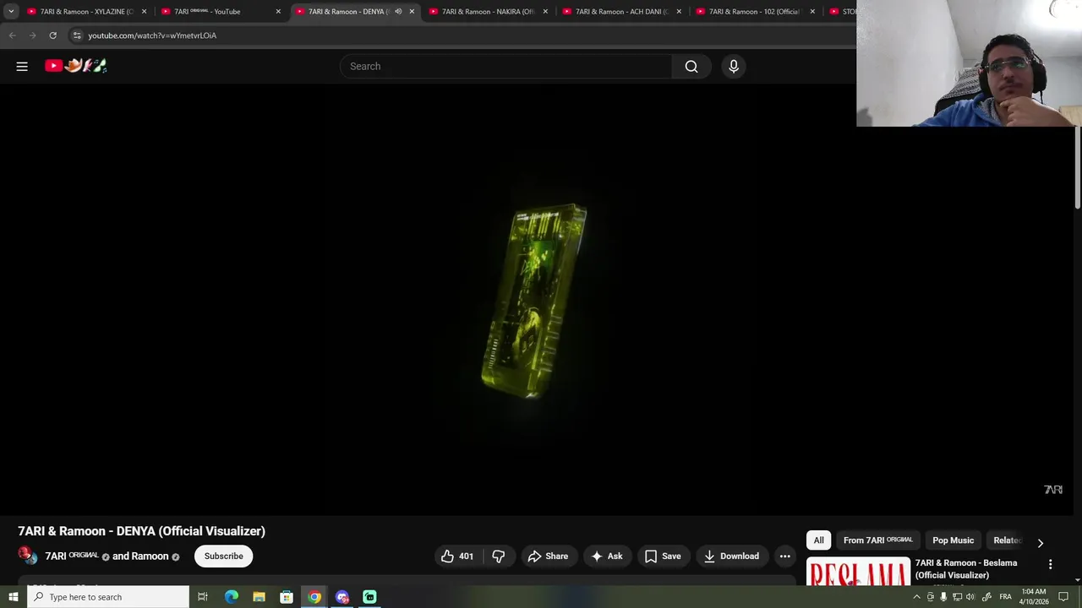Open more actions ellipsis under the video
1082x608 pixels.
(784, 556)
